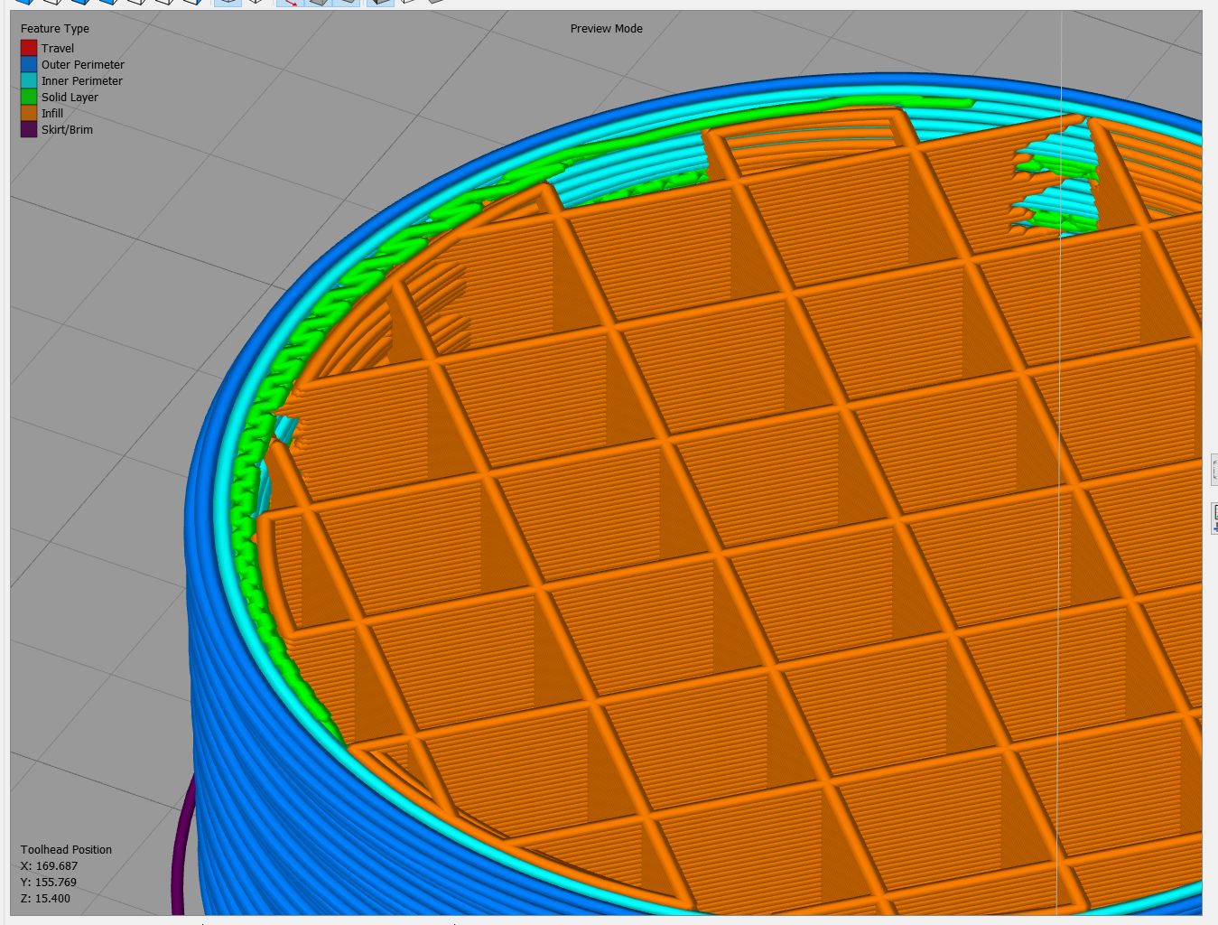Select the "Infill" legend label
This screenshot has height=925, width=1218.
(52, 114)
